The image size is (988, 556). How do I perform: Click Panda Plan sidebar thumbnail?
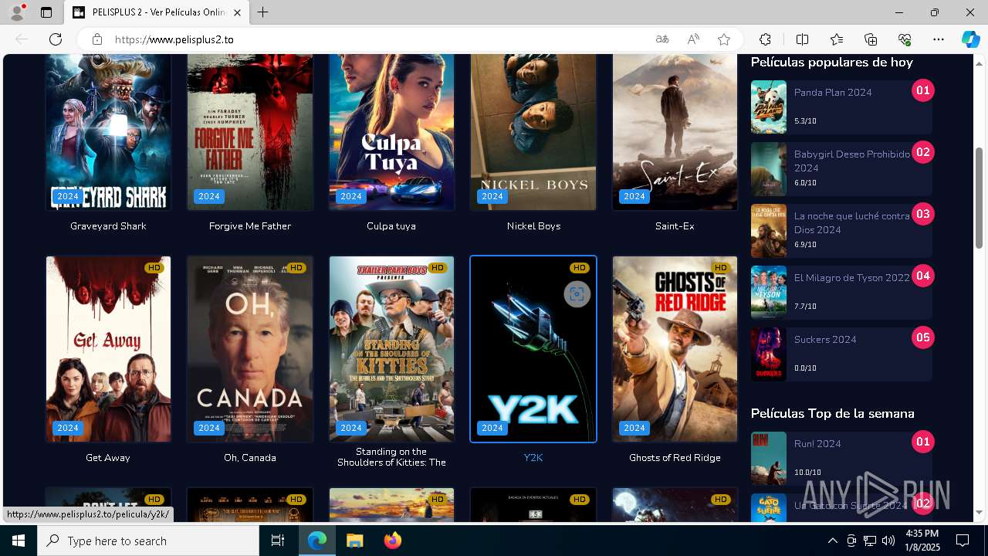(x=769, y=107)
